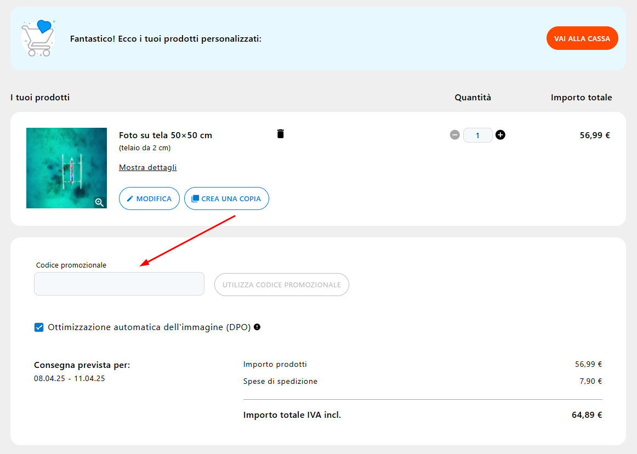The height and width of the screenshot is (454, 637).
Task: Decrease quantity with the minus icon
Action: coord(454,135)
